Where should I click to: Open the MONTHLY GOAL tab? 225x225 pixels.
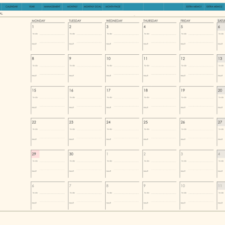[92, 7]
